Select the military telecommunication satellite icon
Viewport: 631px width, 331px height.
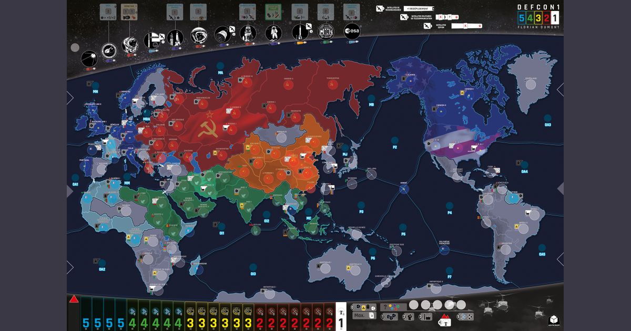(x=405, y=17)
